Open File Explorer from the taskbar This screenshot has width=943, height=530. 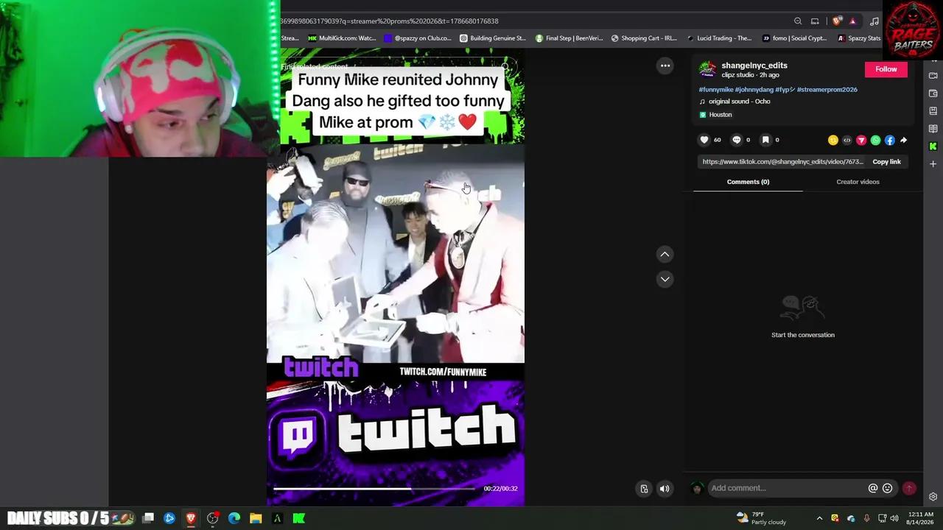256,518
